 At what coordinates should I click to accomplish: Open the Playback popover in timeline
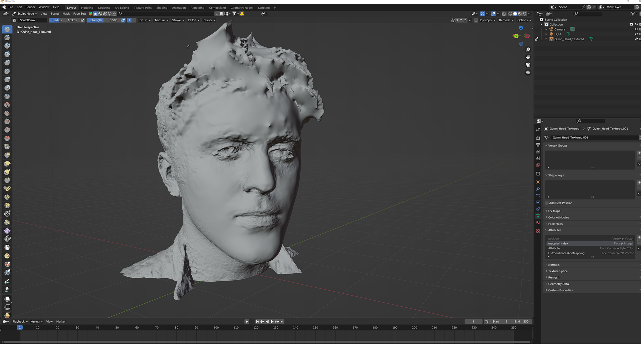(20, 322)
